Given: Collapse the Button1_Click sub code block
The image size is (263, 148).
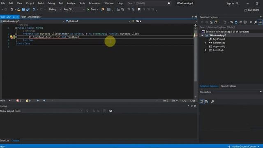Looking at the screenshot, I should coord(16,34).
